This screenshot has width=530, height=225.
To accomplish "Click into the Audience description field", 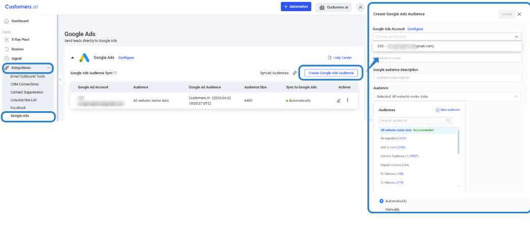I will coord(447,78).
